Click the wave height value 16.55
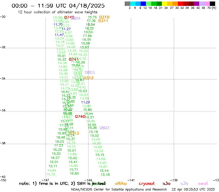 (x=92, y=125)
